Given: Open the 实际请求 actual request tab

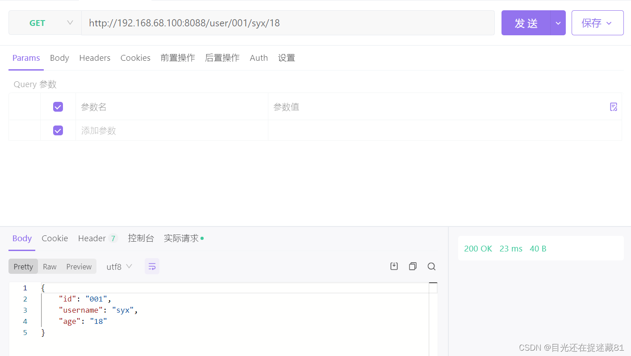Looking at the screenshot, I should pyautogui.click(x=184, y=239).
